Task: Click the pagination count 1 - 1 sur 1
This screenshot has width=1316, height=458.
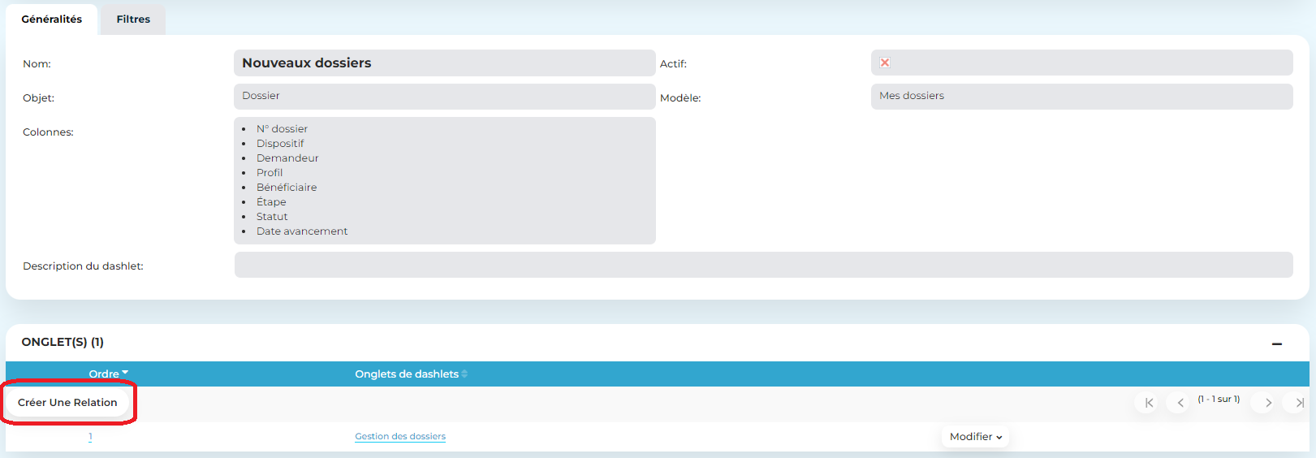Action: pyautogui.click(x=1219, y=400)
